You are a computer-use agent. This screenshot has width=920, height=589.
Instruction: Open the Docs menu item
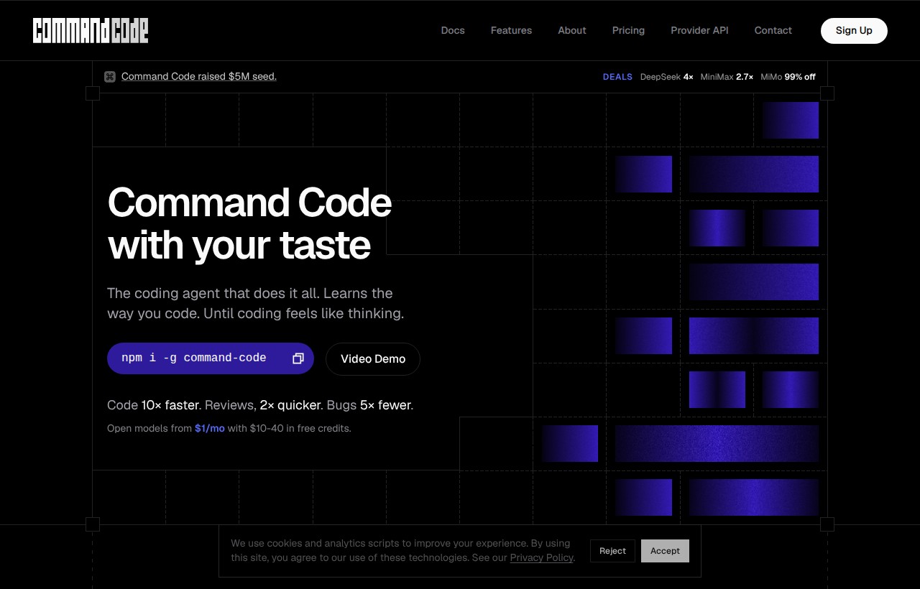[453, 30]
